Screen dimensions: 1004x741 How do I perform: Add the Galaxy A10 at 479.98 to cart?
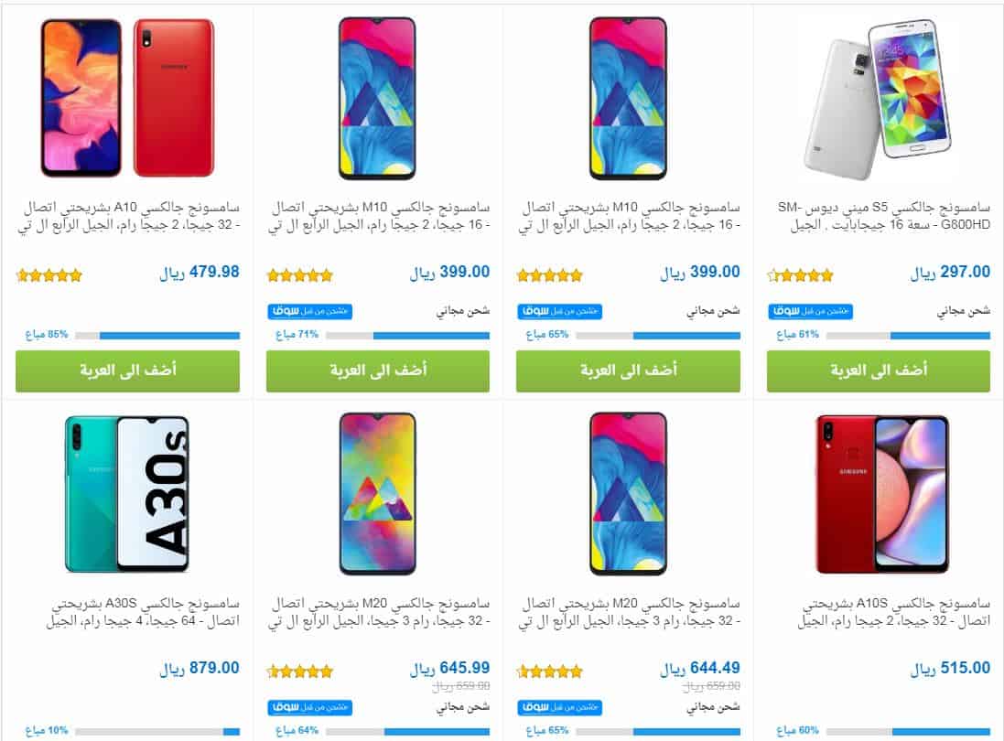127,370
